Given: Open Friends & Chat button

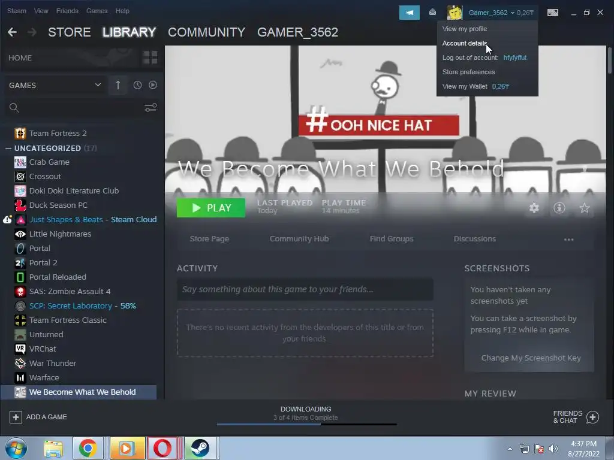Looking at the screenshot, I should [576, 417].
